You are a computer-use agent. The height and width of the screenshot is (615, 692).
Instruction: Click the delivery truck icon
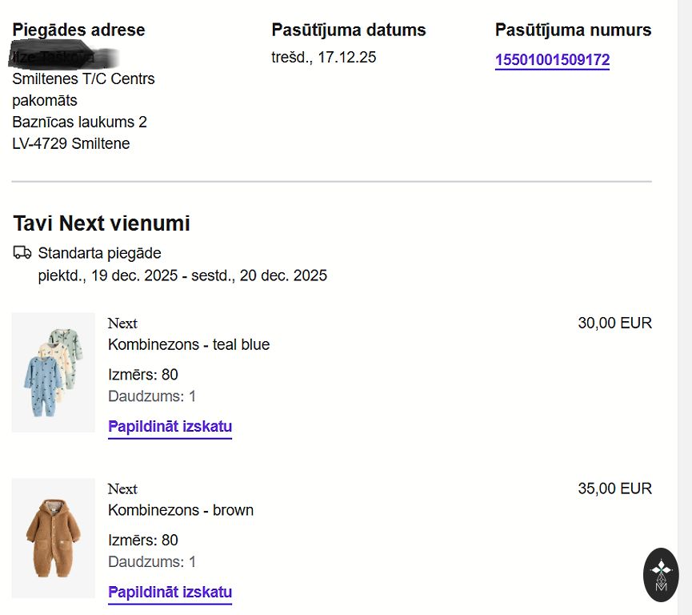click(22, 253)
